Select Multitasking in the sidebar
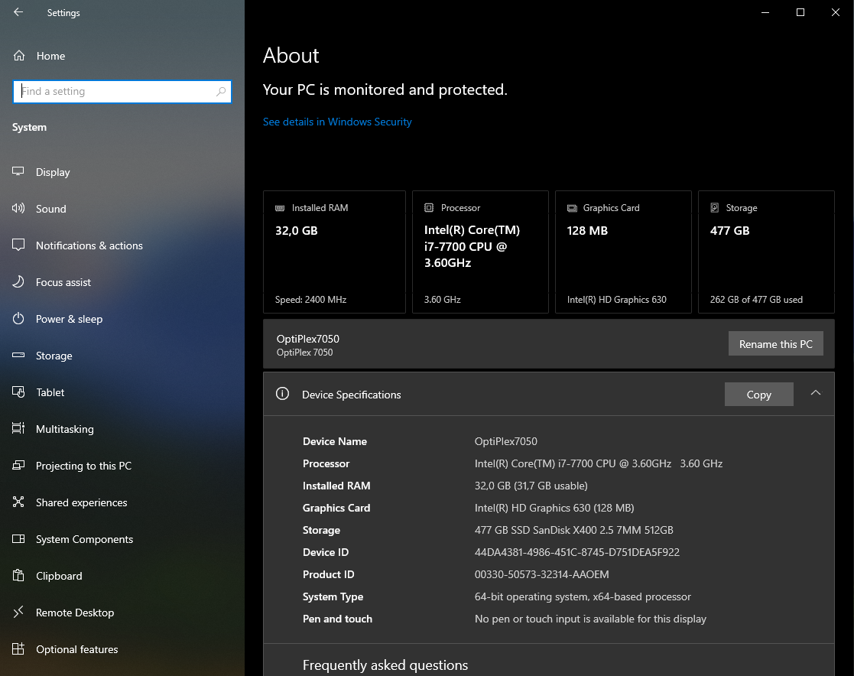The image size is (854, 676). [64, 429]
